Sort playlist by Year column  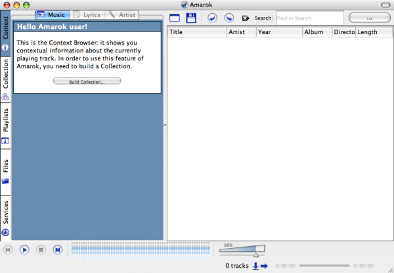pyautogui.click(x=279, y=32)
